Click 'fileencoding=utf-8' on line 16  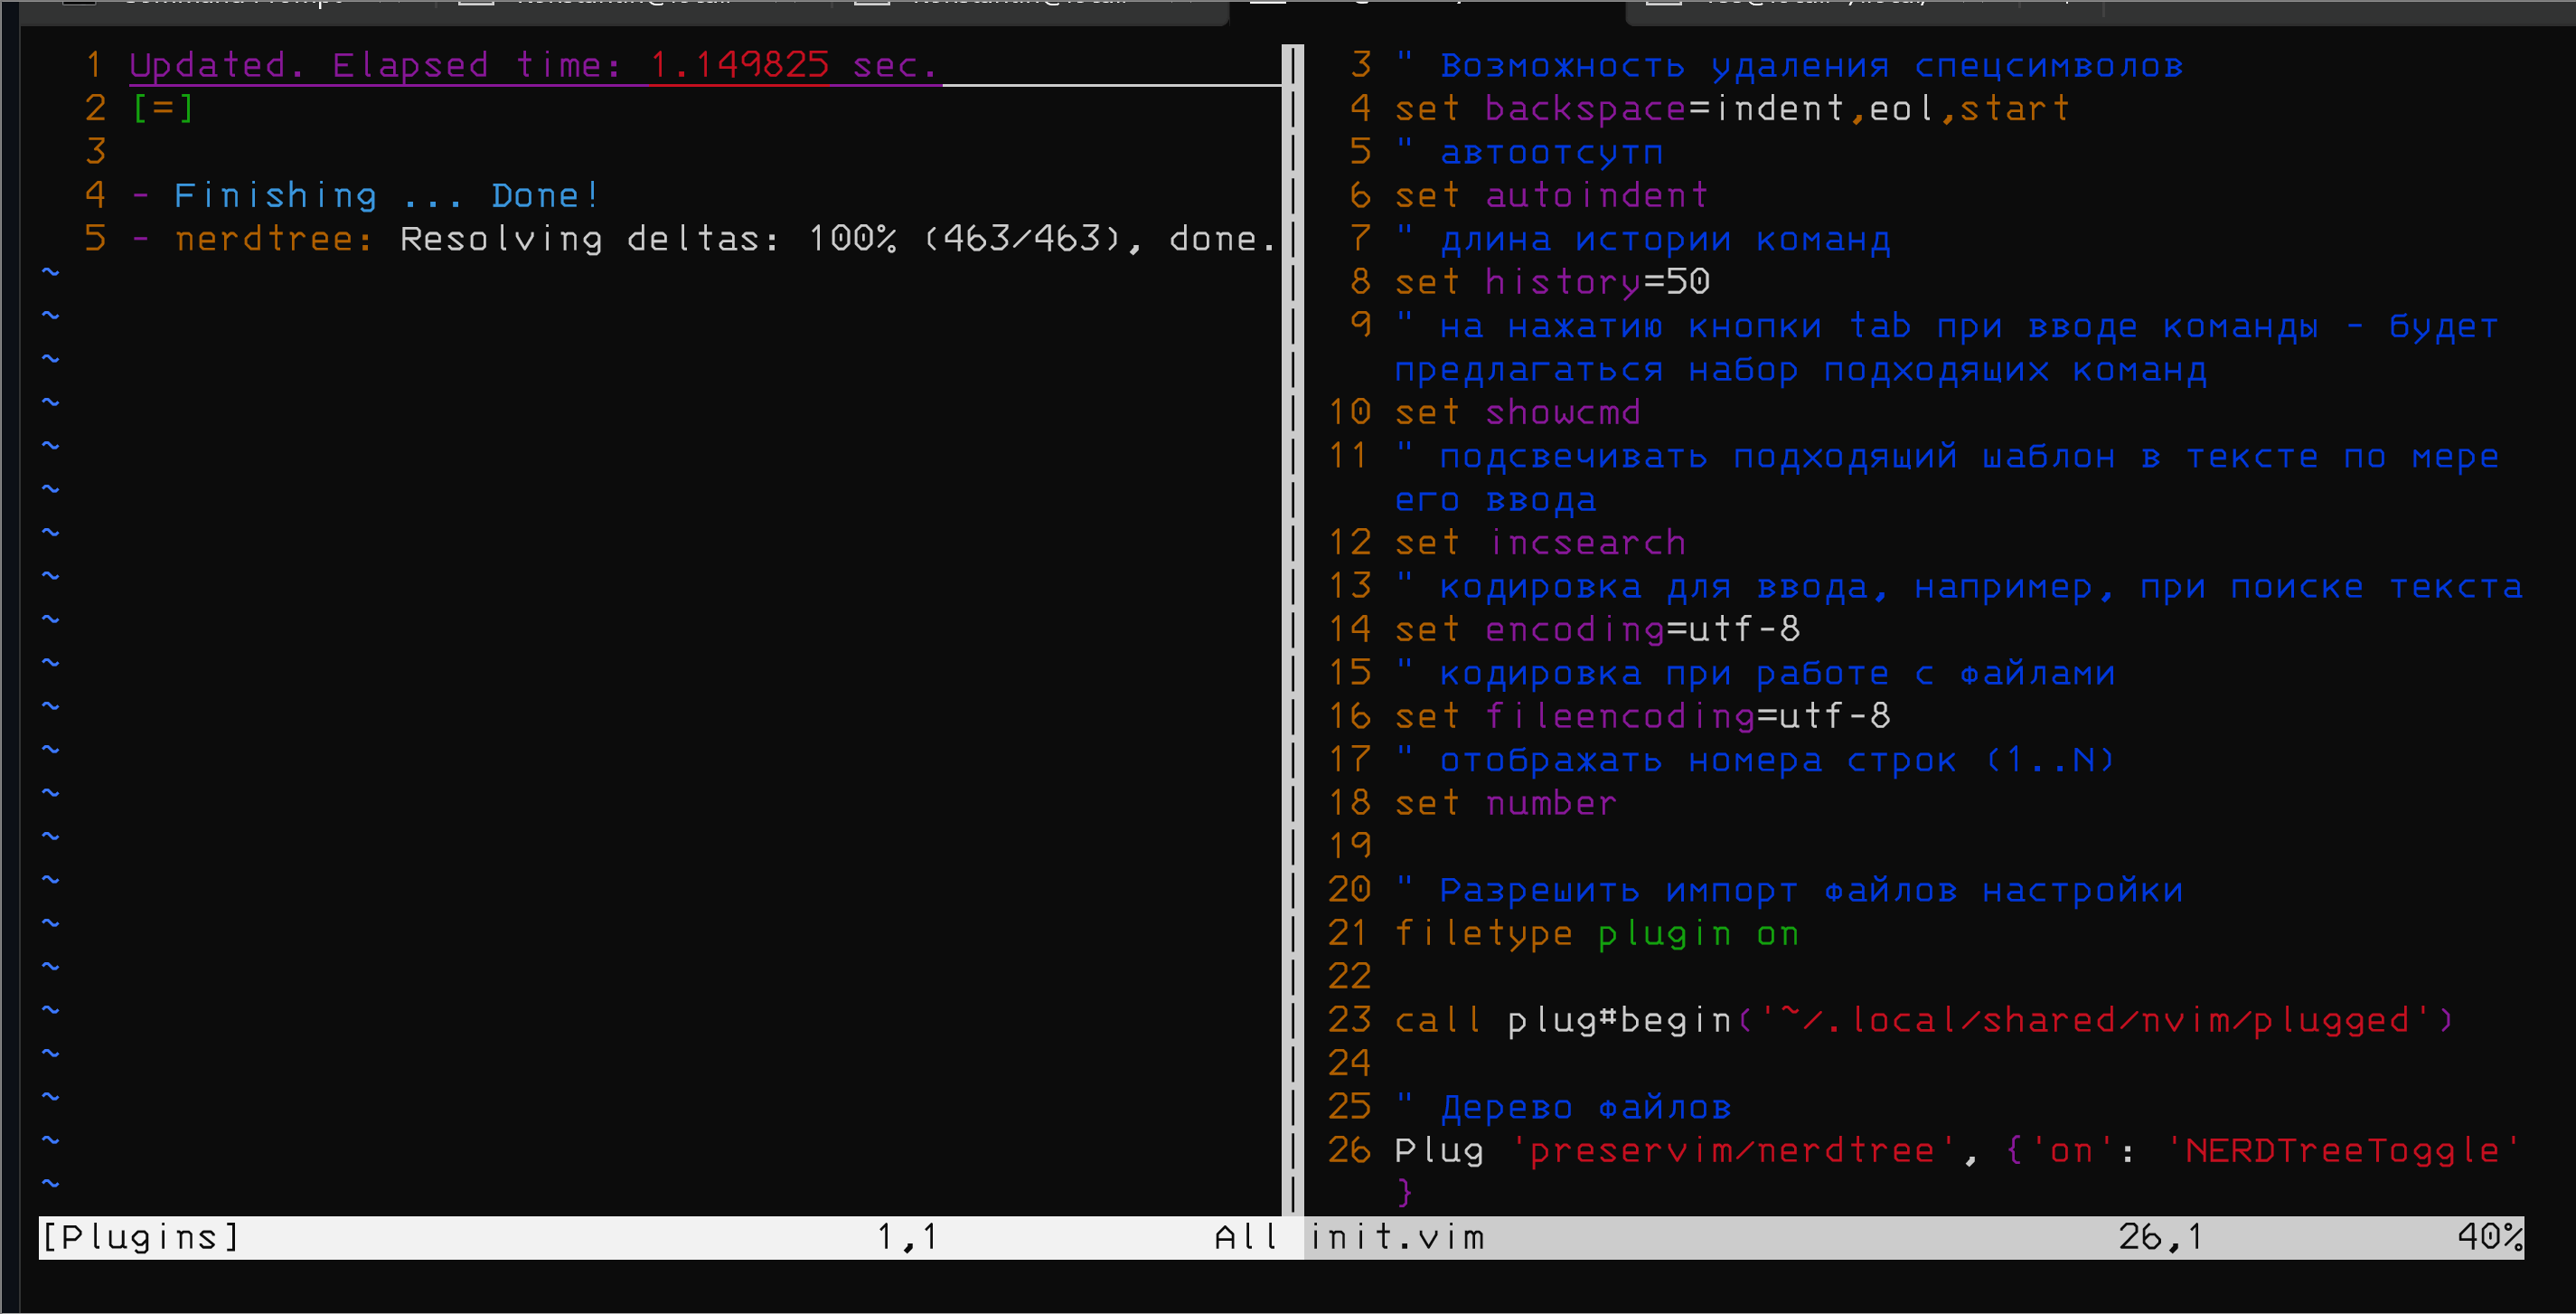coord(1687,716)
